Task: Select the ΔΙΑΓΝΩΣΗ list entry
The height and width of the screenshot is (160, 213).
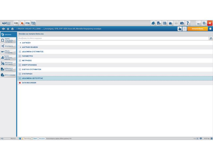Action: click(x=26, y=43)
